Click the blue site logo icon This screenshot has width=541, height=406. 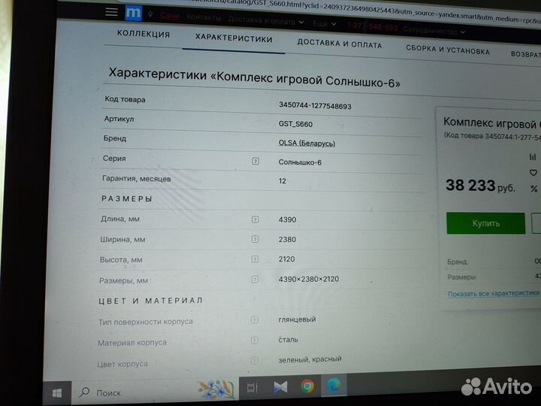(133, 13)
